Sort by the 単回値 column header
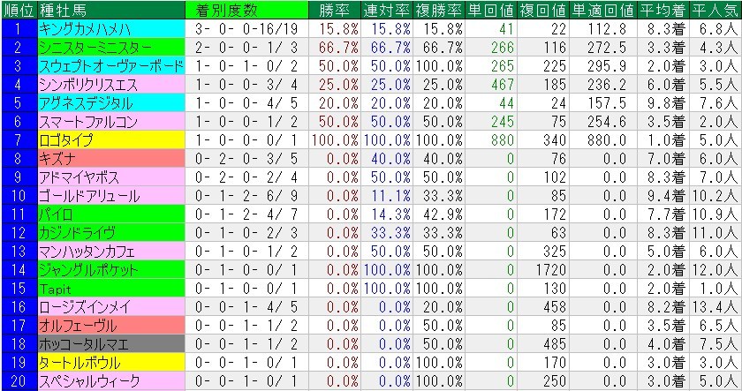The image size is (742, 391). [490, 10]
